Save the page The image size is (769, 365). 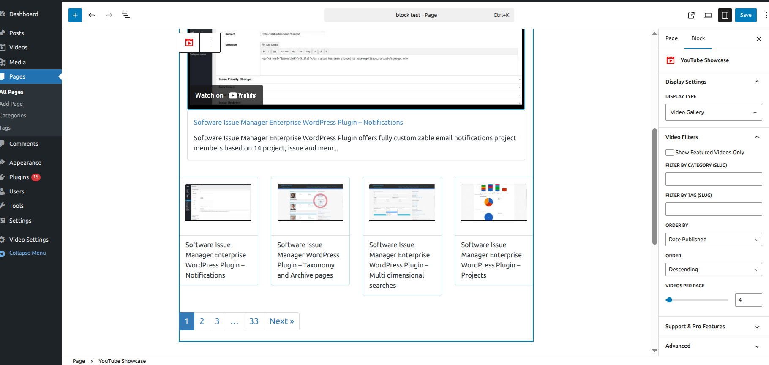pos(746,15)
